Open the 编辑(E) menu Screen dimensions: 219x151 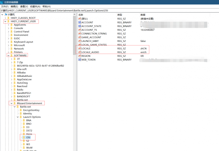pos(14,6)
